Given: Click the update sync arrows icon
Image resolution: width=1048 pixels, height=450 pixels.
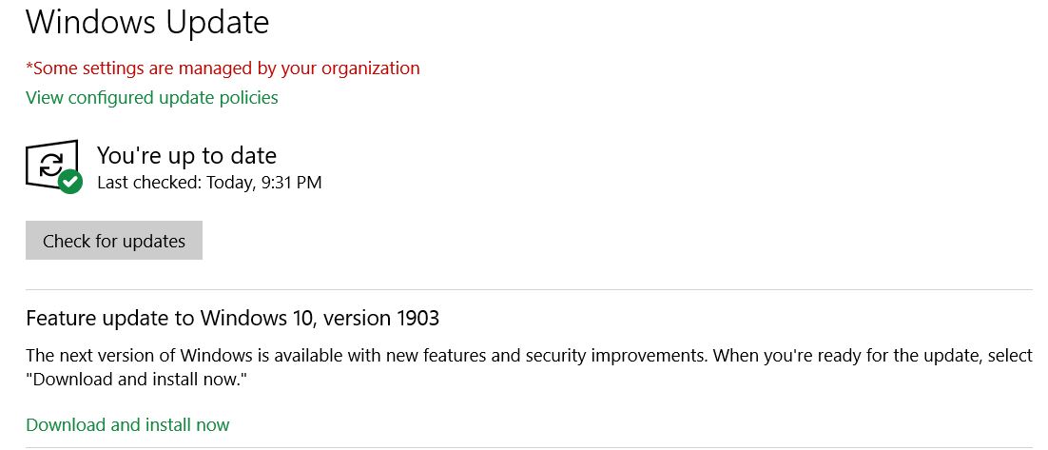Looking at the screenshot, I should coord(51,164).
